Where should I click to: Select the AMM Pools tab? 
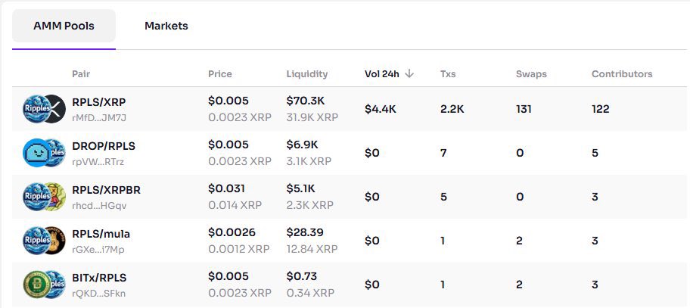pyautogui.click(x=64, y=26)
